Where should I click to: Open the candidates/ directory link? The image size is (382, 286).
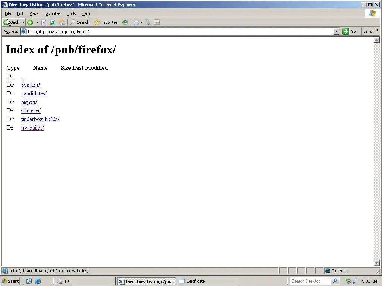(x=34, y=93)
